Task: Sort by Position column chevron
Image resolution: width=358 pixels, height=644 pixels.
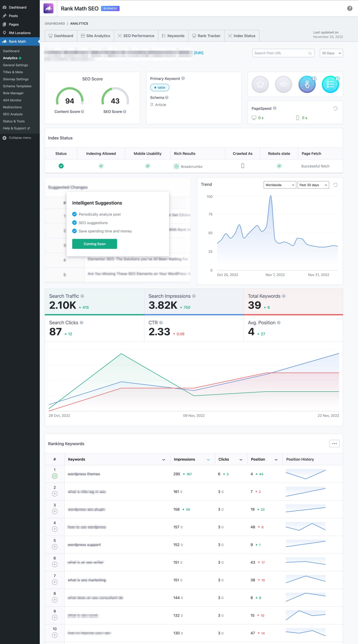Action: point(276,460)
